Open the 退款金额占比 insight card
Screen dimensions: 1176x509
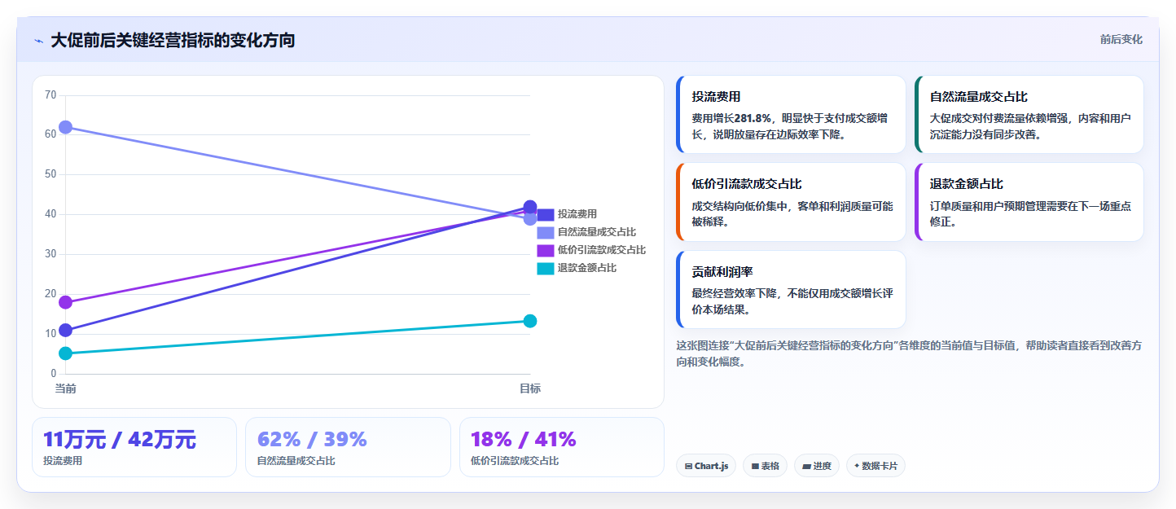(1029, 202)
